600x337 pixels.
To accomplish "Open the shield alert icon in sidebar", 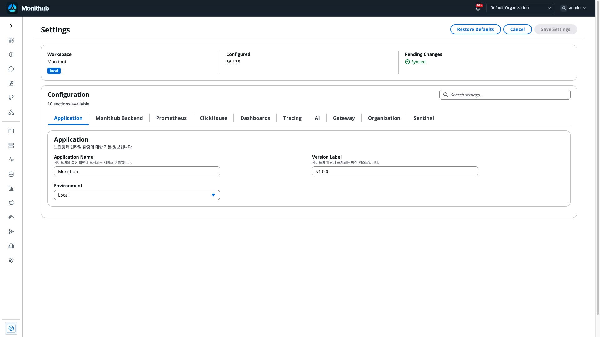I will tap(11, 55).
